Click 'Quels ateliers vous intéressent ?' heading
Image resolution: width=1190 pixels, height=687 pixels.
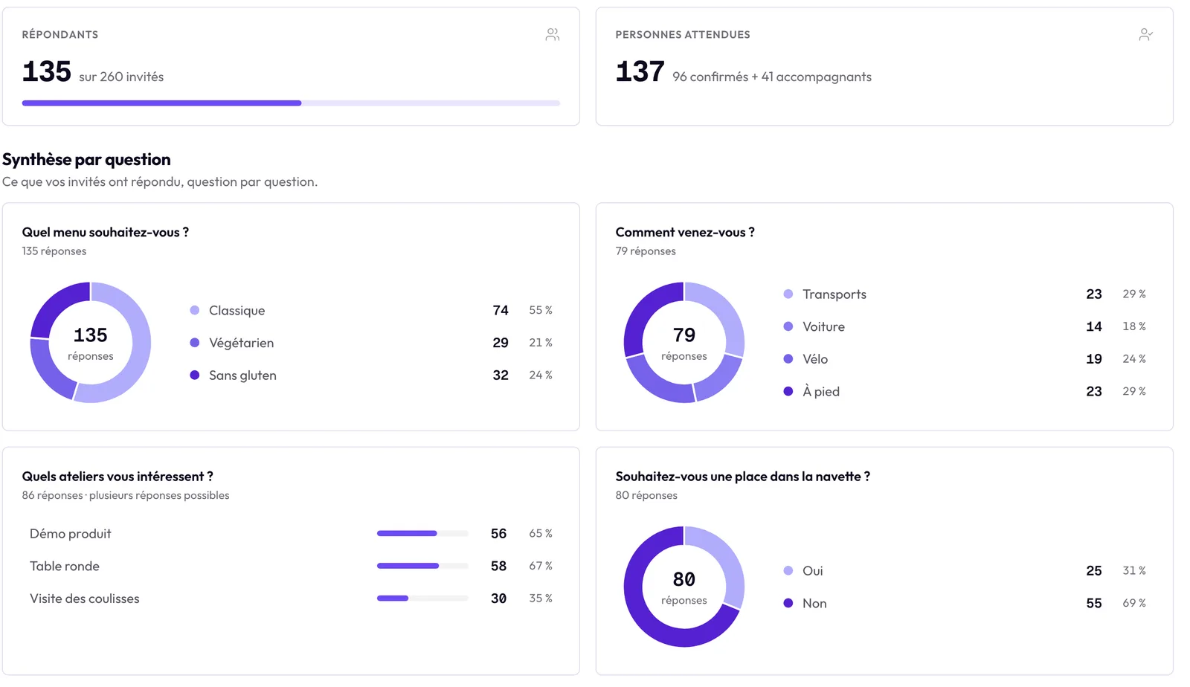(x=118, y=477)
